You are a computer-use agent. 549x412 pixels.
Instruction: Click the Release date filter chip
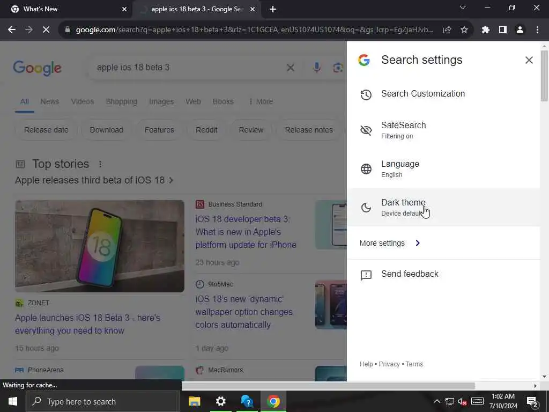click(46, 130)
